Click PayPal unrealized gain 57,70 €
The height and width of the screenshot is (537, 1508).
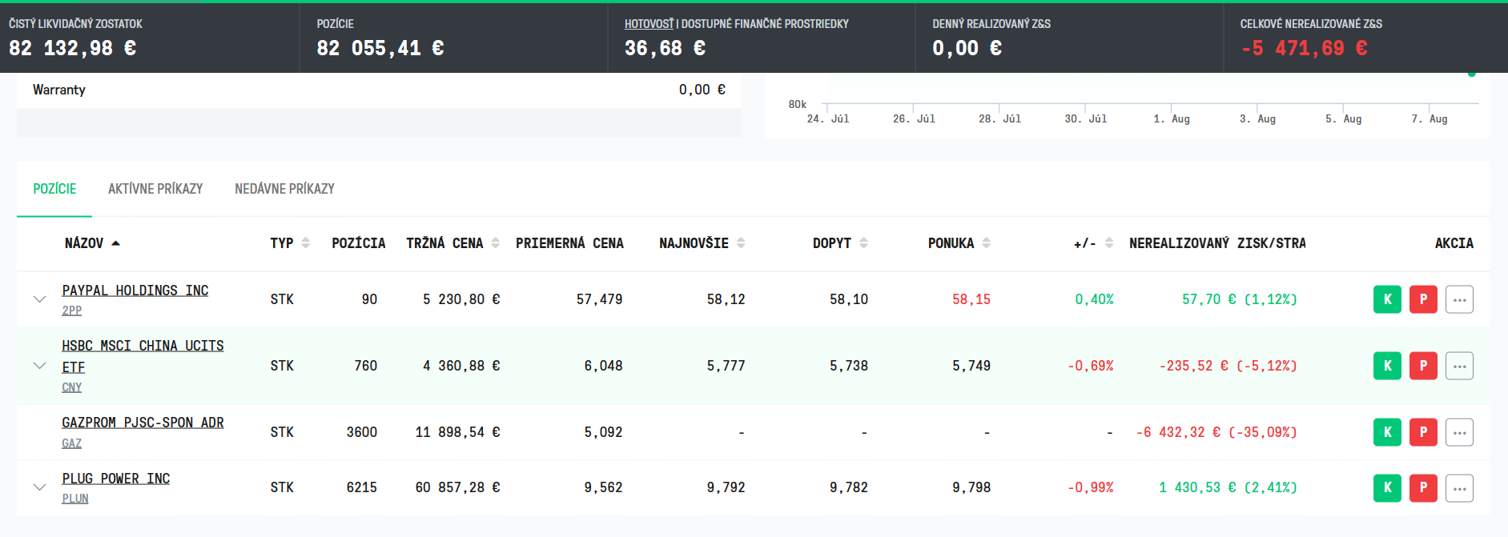click(x=1209, y=299)
